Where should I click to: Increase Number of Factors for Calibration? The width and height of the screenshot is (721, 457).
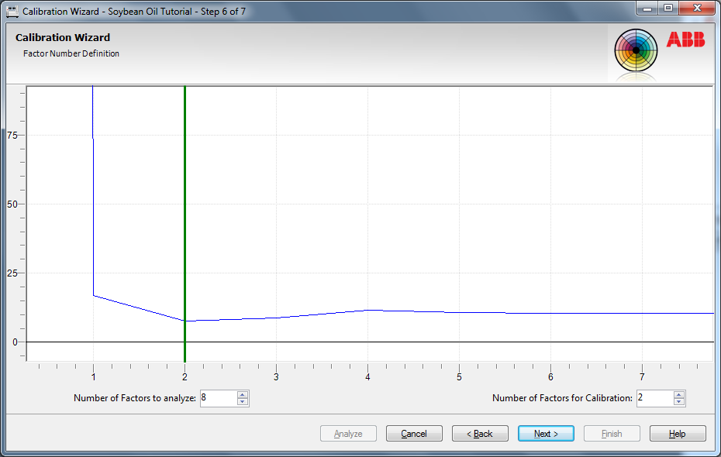679,394
